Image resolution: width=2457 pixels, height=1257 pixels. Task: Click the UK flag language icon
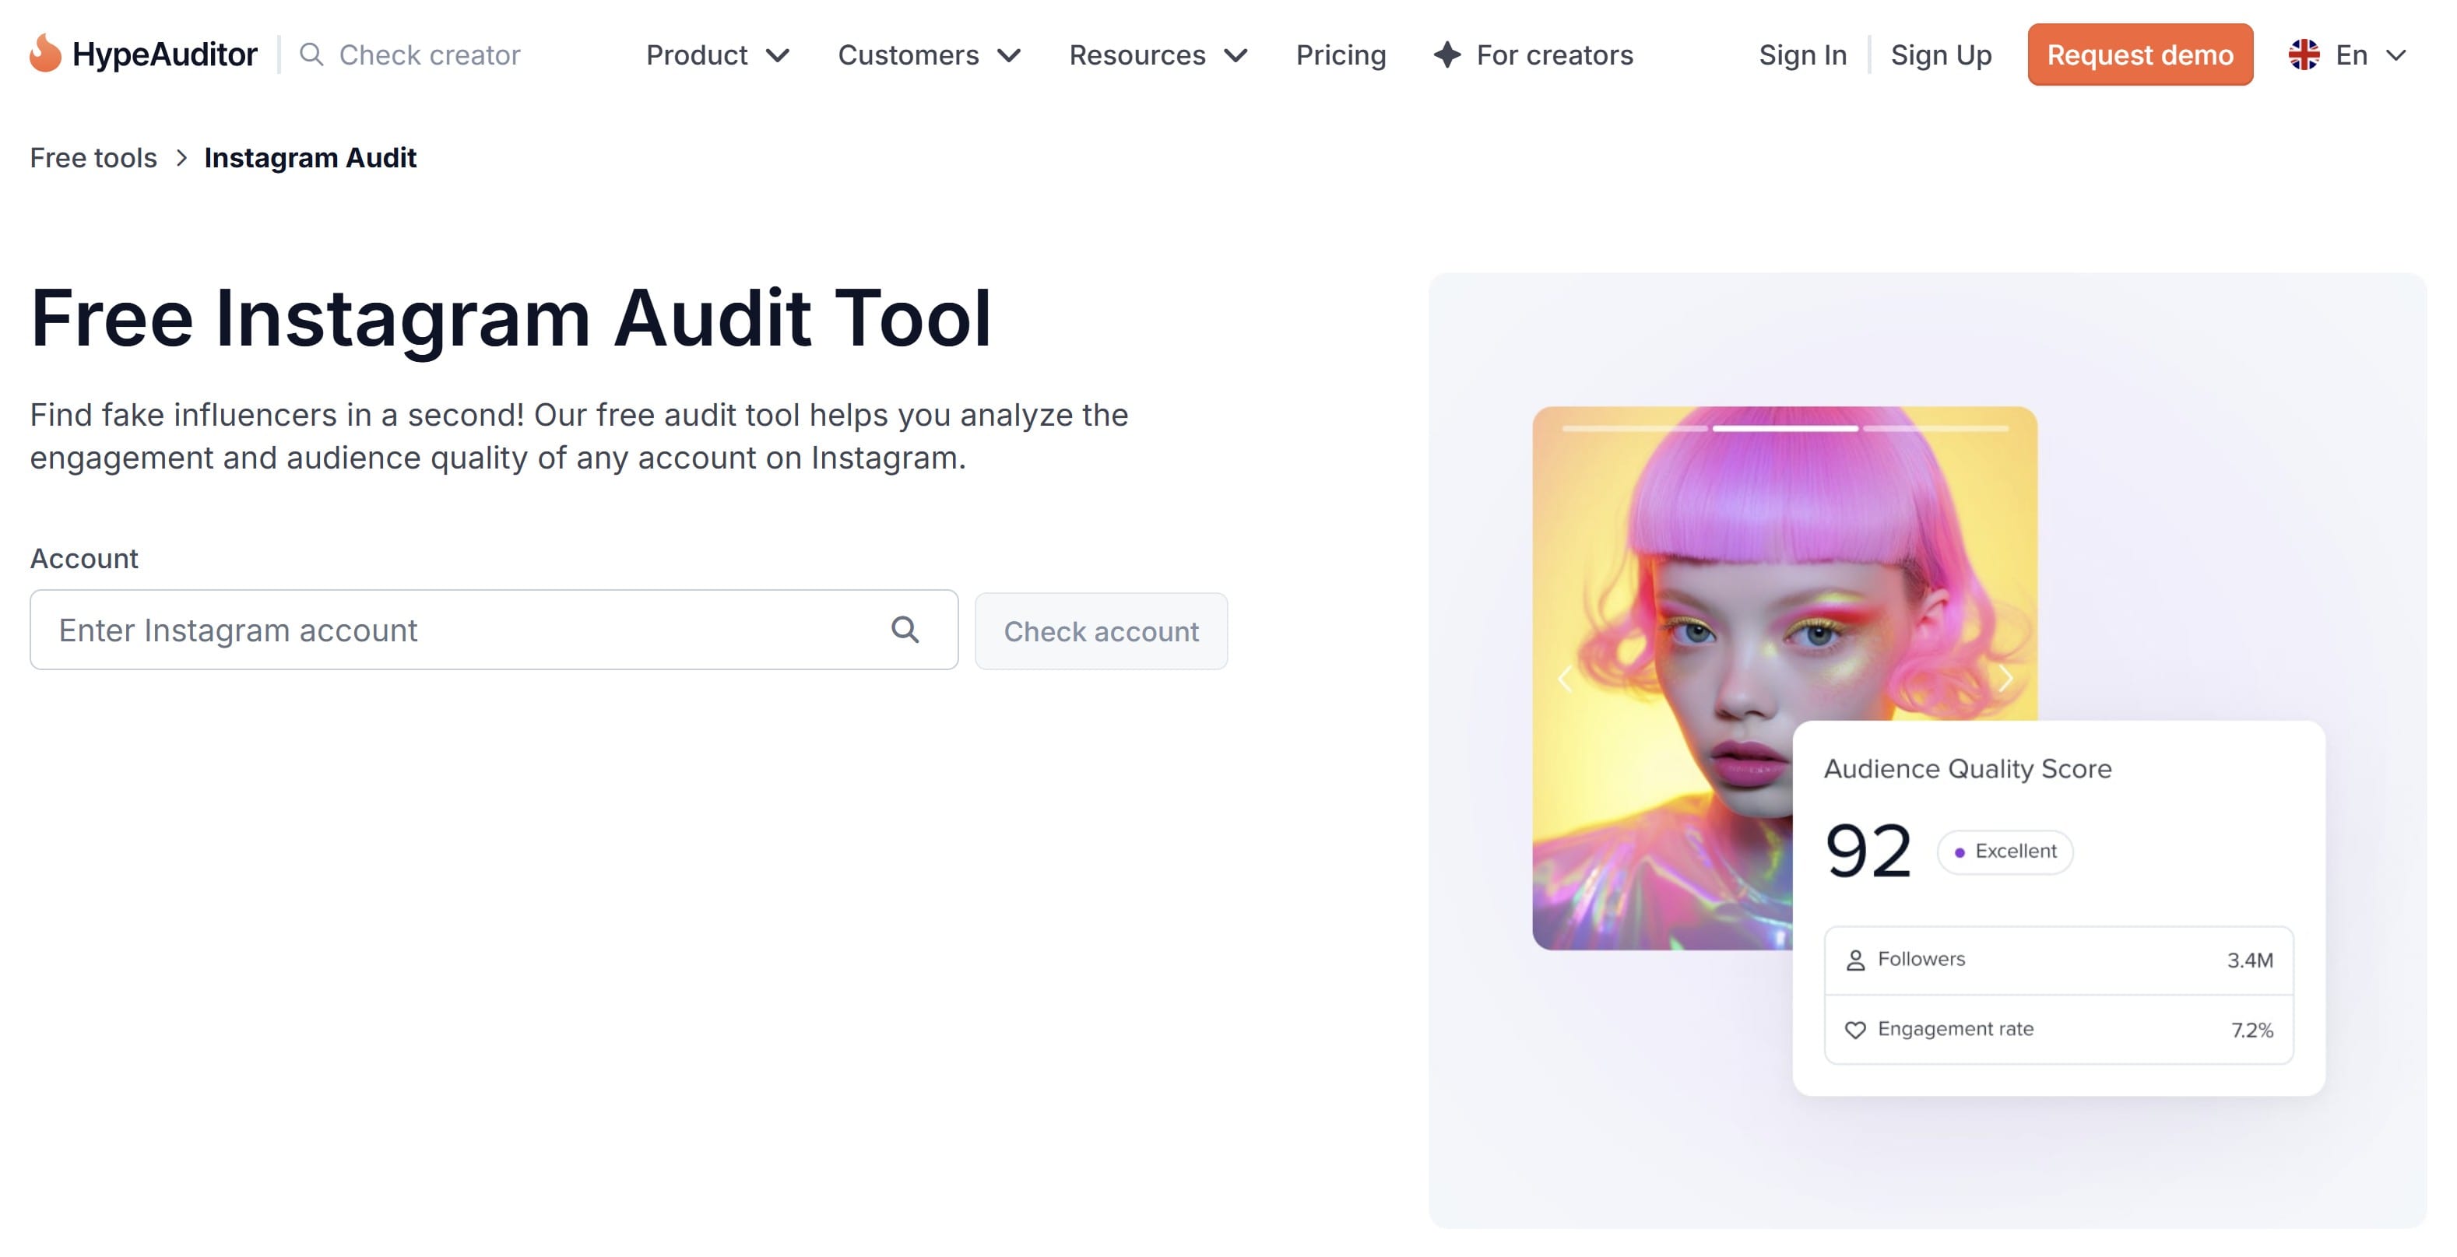[x=2304, y=54]
